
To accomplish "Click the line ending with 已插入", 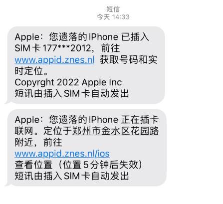I will point(82,37).
